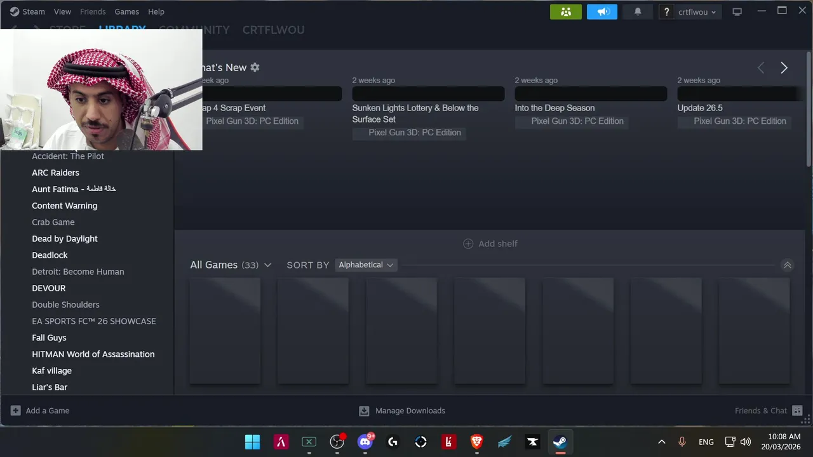Expand the All Games shelf dropdown
813x457 pixels.
pos(267,265)
